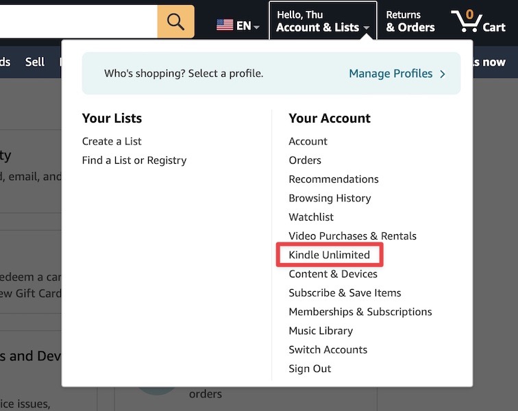Open Returns & Orders

[410, 21]
